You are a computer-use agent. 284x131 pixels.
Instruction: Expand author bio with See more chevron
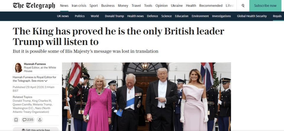tap(46, 81)
